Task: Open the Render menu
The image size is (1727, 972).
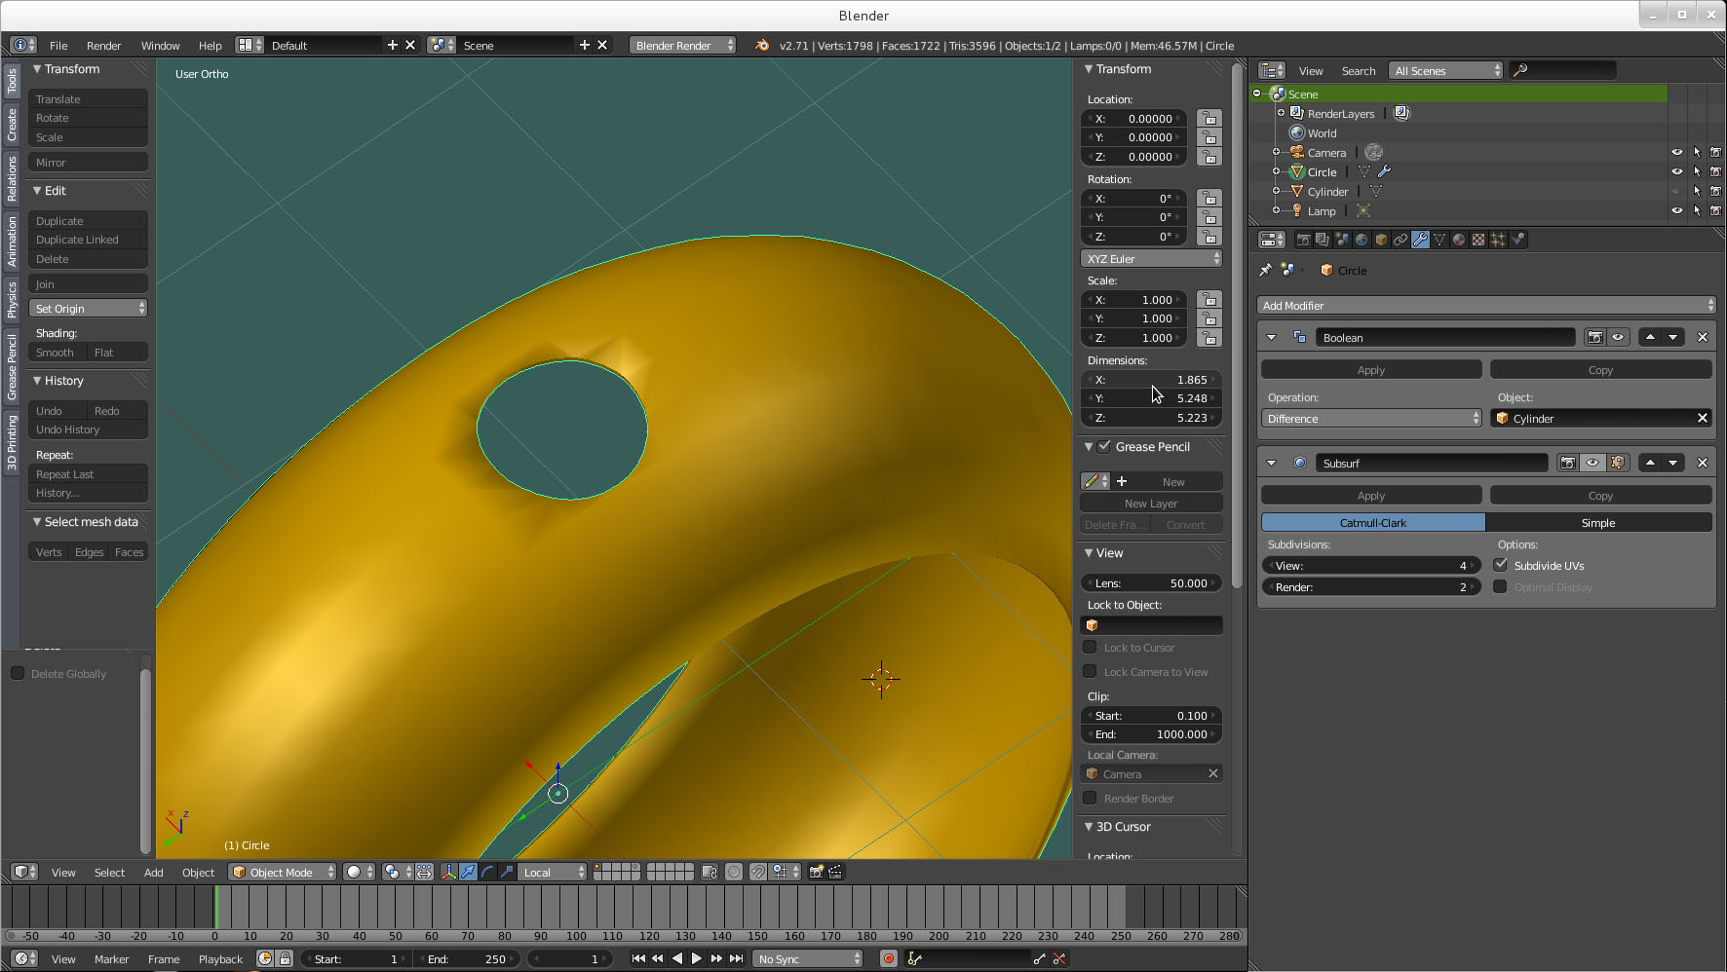Action: (104, 46)
